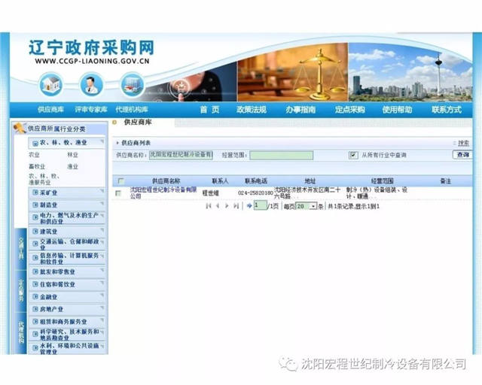This screenshot has width=482, height=385.
Task: Check the row for 沈阳宏程世纪制冷设备有限公司
Action: (118, 193)
